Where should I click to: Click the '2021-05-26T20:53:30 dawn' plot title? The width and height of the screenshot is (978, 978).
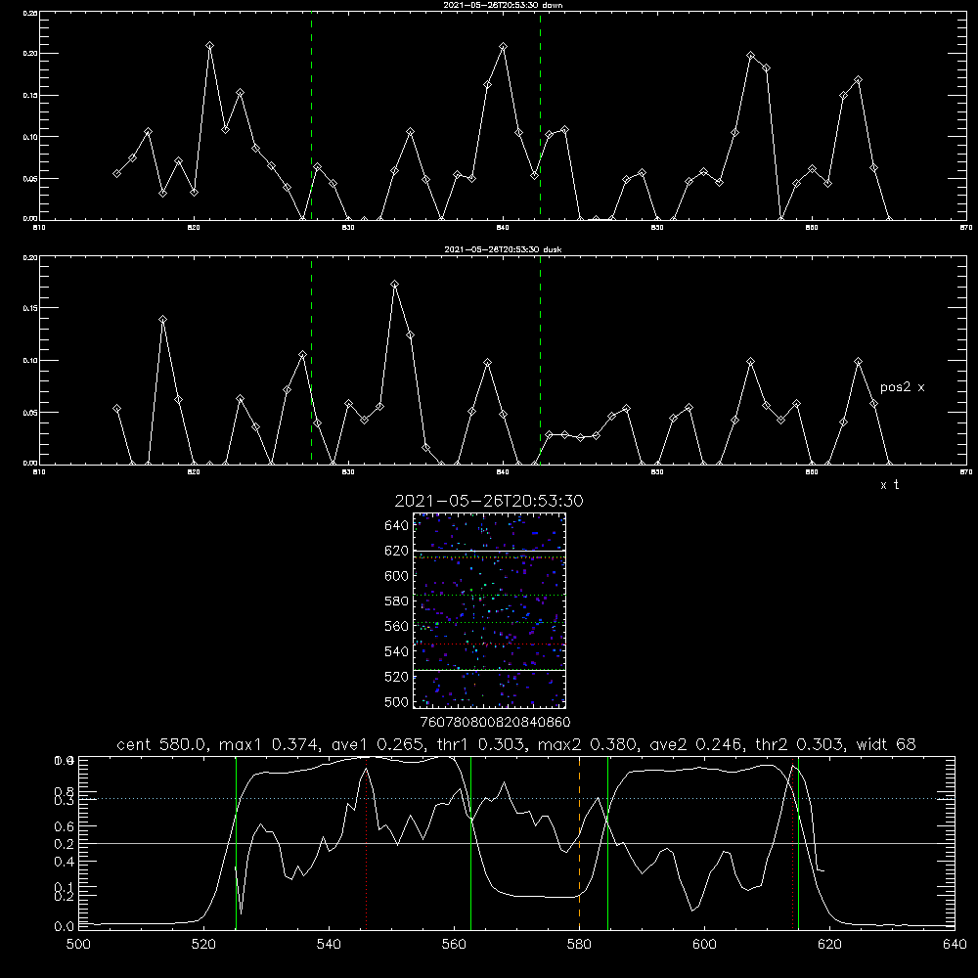pos(503,5)
